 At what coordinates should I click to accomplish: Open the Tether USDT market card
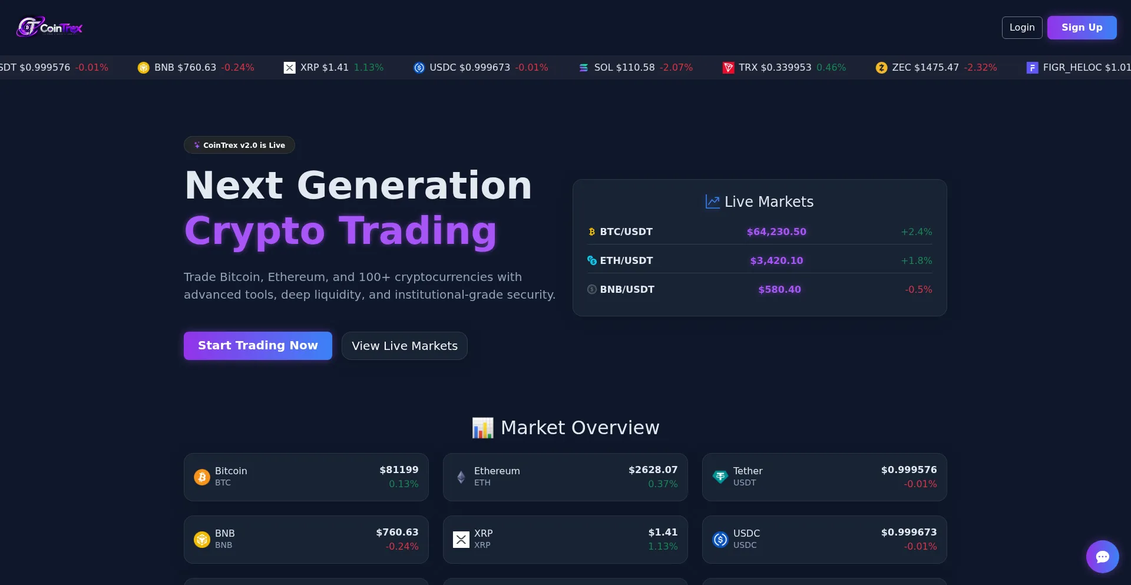click(x=825, y=477)
